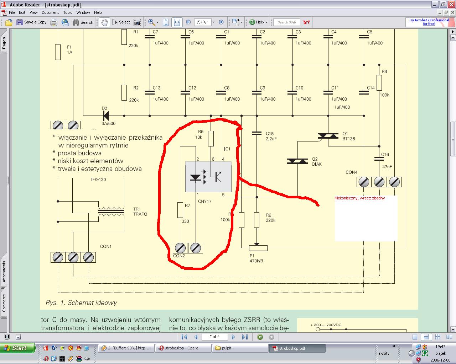Click the Fit Page height icon

(166, 22)
